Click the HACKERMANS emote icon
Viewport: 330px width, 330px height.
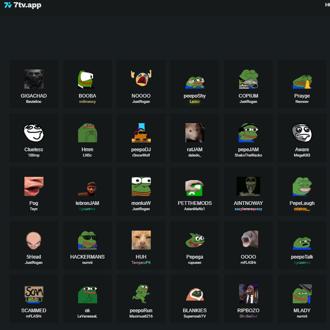pos(87,240)
